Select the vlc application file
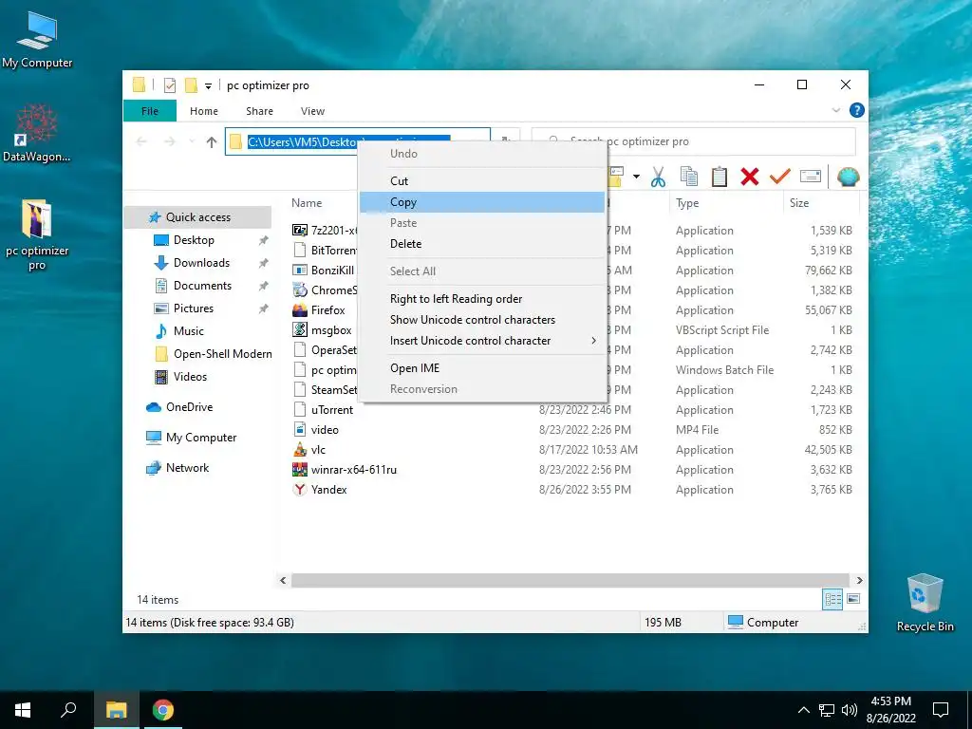 318,449
